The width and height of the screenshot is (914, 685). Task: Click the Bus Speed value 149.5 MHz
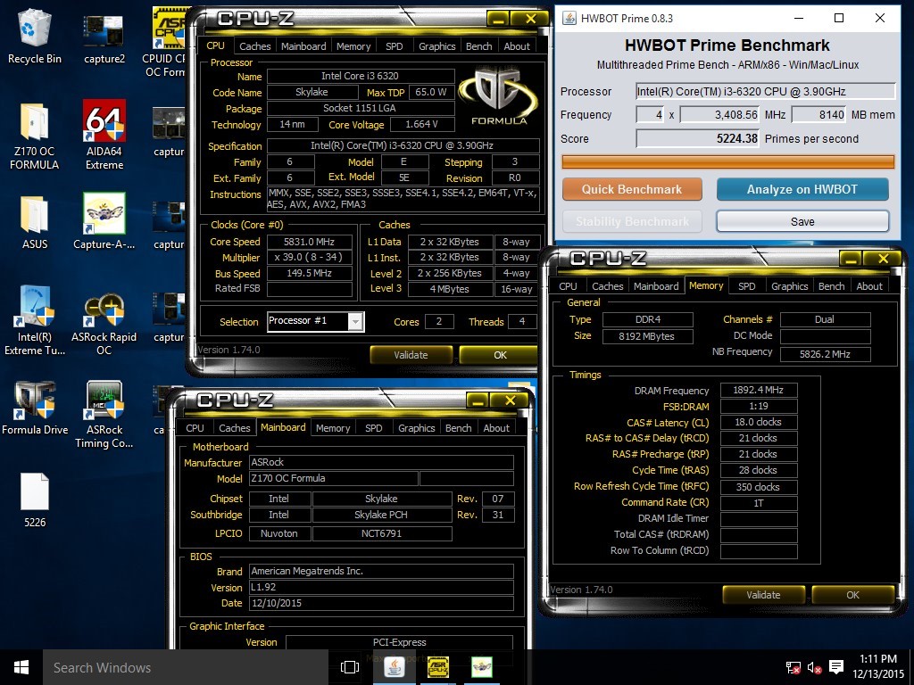[x=309, y=273]
